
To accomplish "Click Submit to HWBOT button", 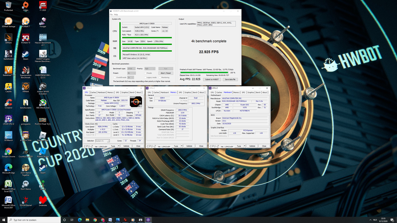I will [212, 79].
